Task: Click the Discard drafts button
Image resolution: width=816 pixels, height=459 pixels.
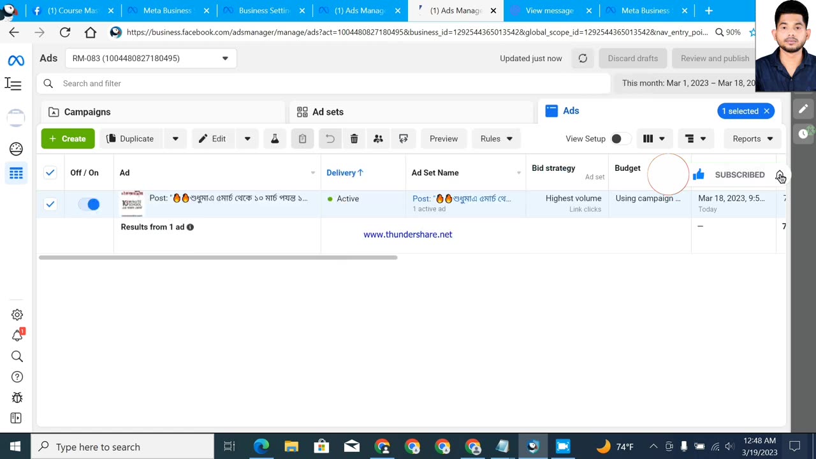Action: (x=632, y=58)
